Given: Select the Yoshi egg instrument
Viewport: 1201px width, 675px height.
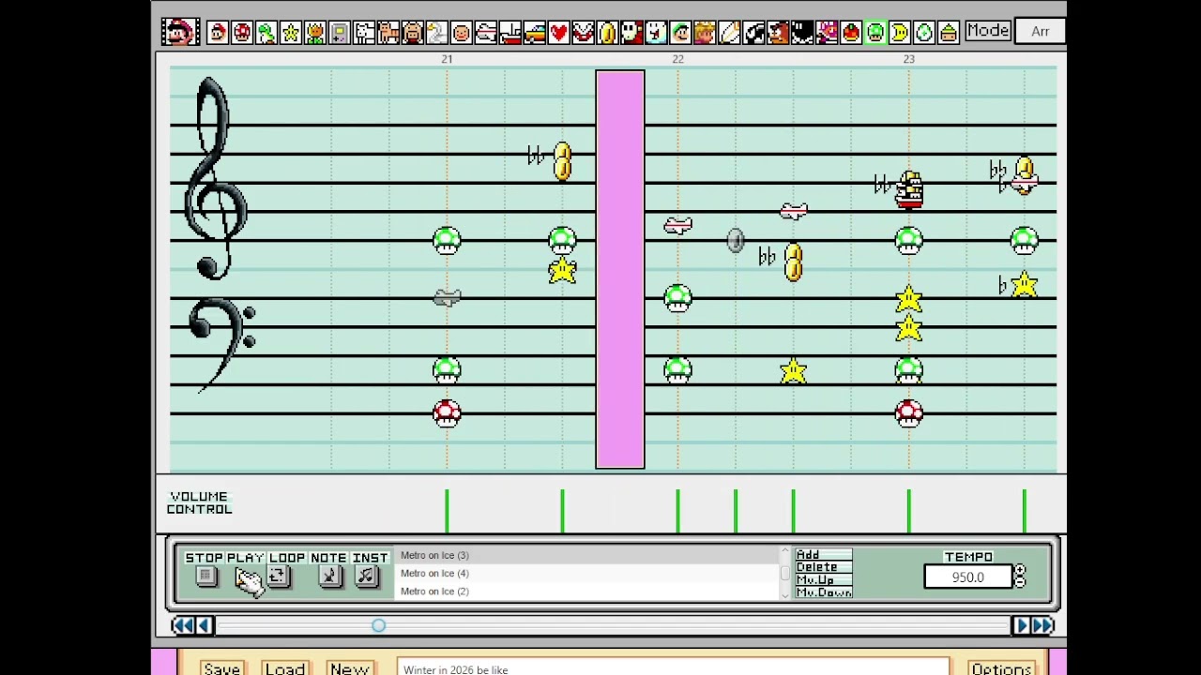Looking at the screenshot, I should click(x=925, y=32).
